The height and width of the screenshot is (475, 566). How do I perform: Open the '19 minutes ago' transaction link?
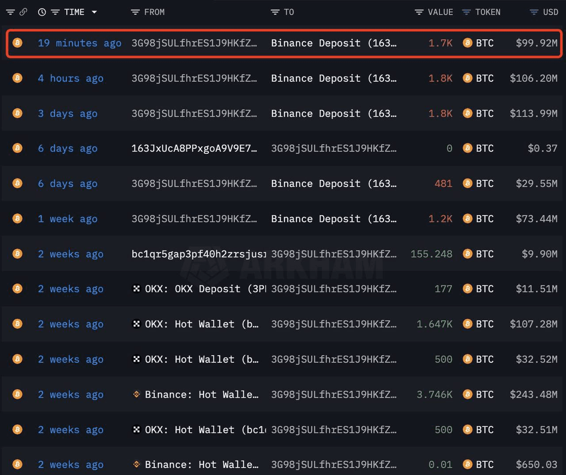80,43
